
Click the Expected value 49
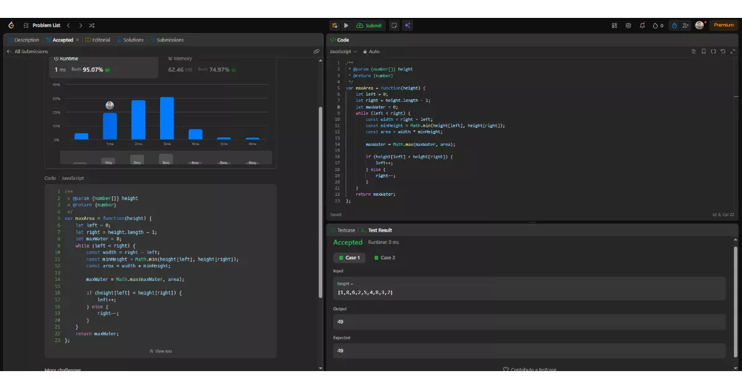click(x=529, y=351)
